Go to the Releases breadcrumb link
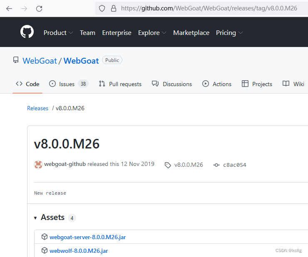This screenshot has width=308, height=257. coord(37,108)
